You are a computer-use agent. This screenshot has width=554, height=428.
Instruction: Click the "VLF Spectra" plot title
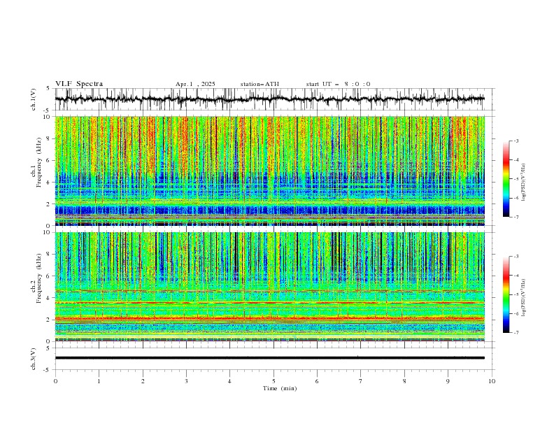point(79,84)
